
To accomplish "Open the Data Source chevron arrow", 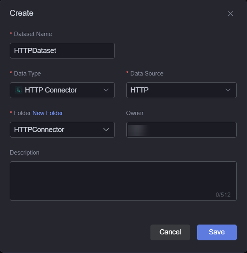I will (228, 90).
